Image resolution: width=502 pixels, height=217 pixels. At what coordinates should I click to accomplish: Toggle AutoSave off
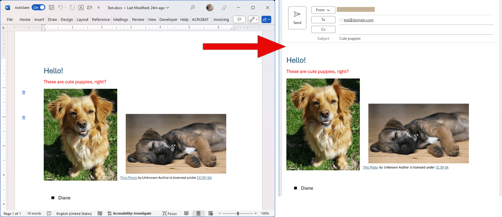click(39, 7)
